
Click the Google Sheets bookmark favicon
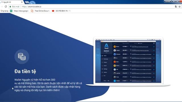tap(11, 11)
